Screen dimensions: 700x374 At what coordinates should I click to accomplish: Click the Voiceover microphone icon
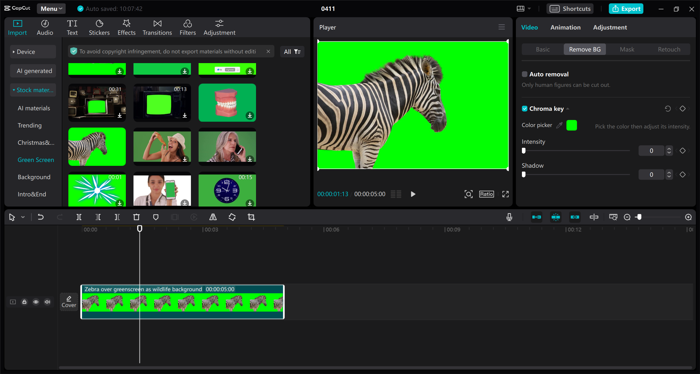[509, 217]
